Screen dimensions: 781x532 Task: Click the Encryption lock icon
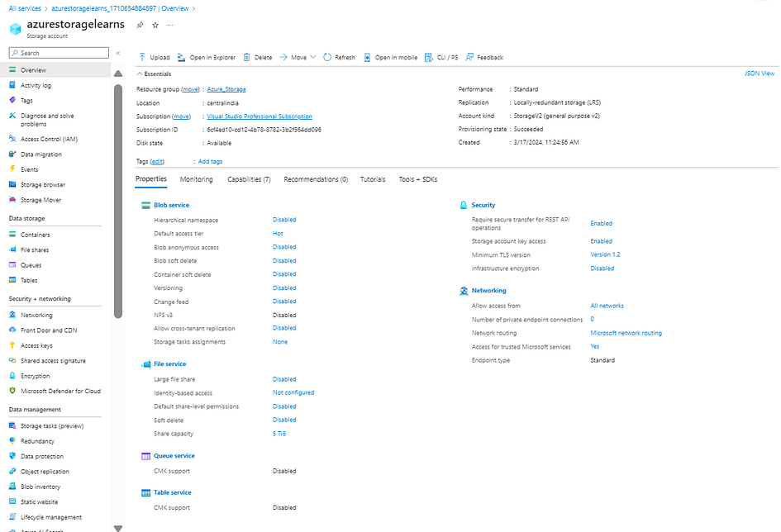[12, 375]
